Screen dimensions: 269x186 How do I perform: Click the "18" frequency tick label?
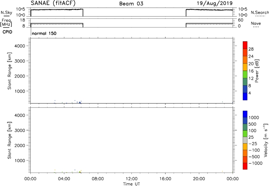point(23,20)
